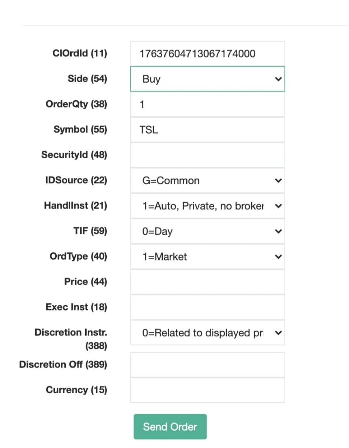Screen dimensions: 349x448
Task: Click into the OrderQty (38) field
Action: [207, 104]
